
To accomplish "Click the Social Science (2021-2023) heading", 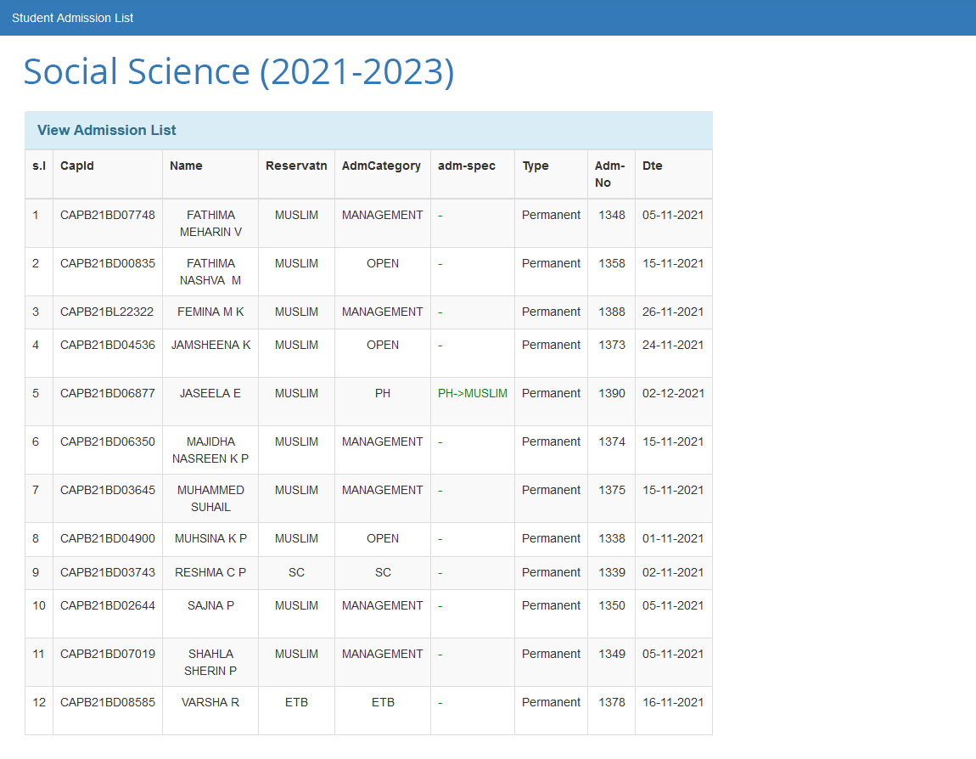I will (238, 71).
